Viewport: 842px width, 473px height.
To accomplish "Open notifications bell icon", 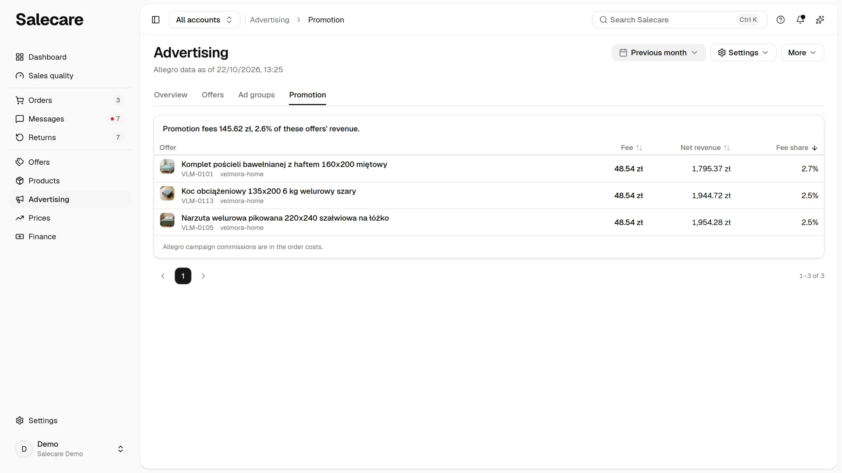I will (800, 20).
